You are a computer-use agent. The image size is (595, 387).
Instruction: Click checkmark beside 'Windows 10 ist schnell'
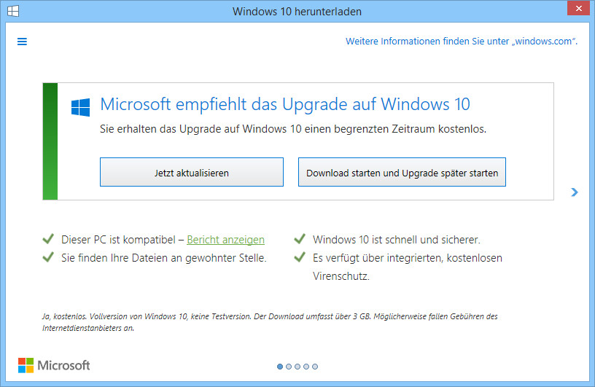coord(300,239)
